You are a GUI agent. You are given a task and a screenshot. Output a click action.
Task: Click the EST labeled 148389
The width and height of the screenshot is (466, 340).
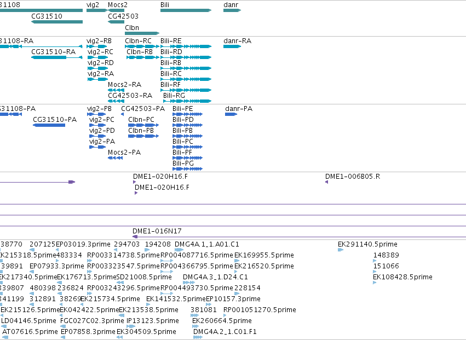click(375, 261)
